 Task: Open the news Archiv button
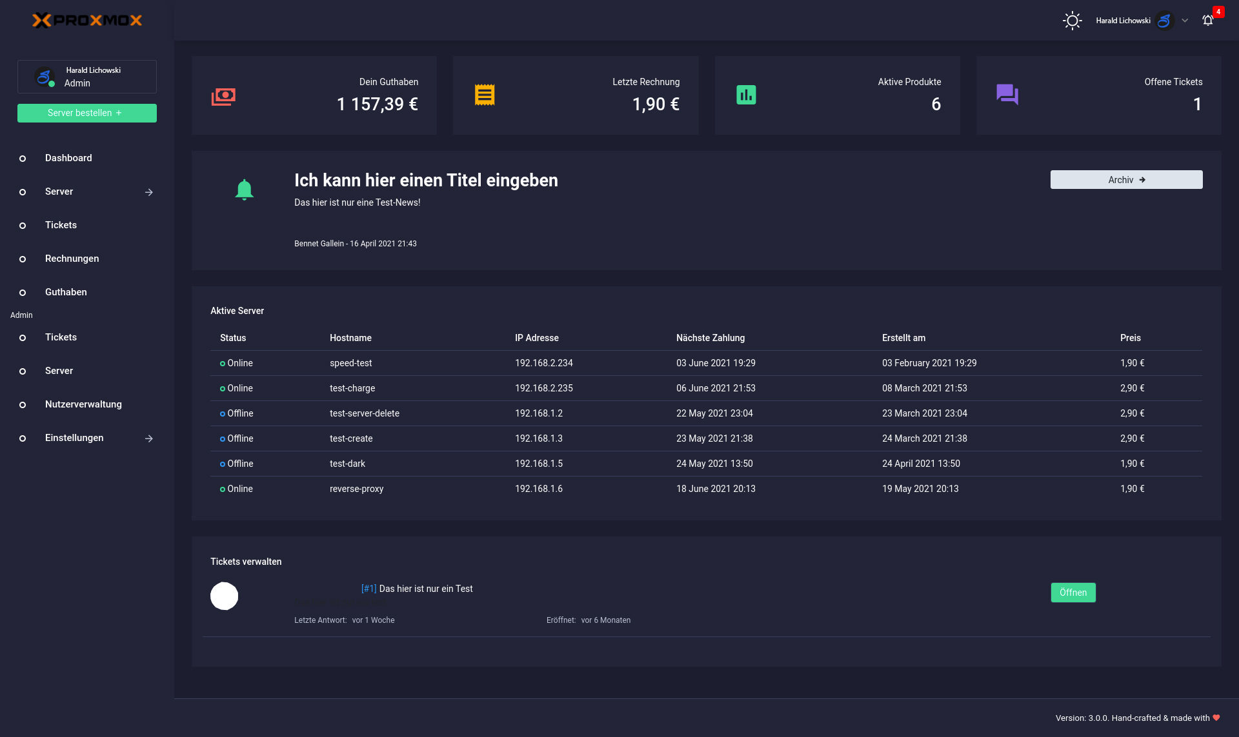coord(1126,180)
